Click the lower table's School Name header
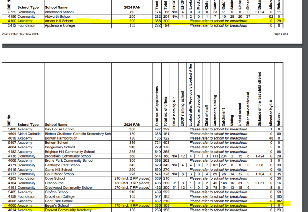The height and width of the screenshot is (212, 308). click(x=56, y=125)
